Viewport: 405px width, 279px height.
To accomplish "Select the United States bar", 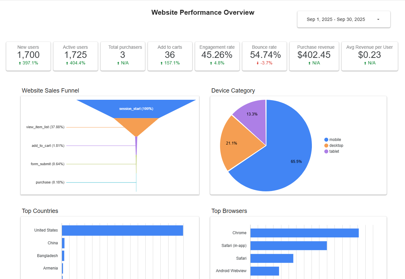I will pos(122,231).
